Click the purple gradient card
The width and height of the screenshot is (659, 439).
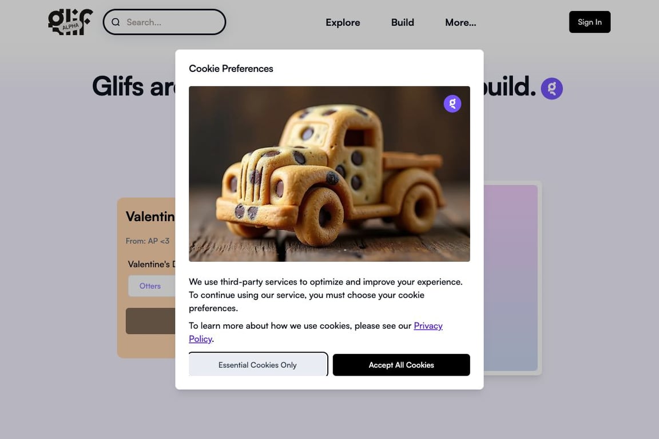[x=511, y=278]
